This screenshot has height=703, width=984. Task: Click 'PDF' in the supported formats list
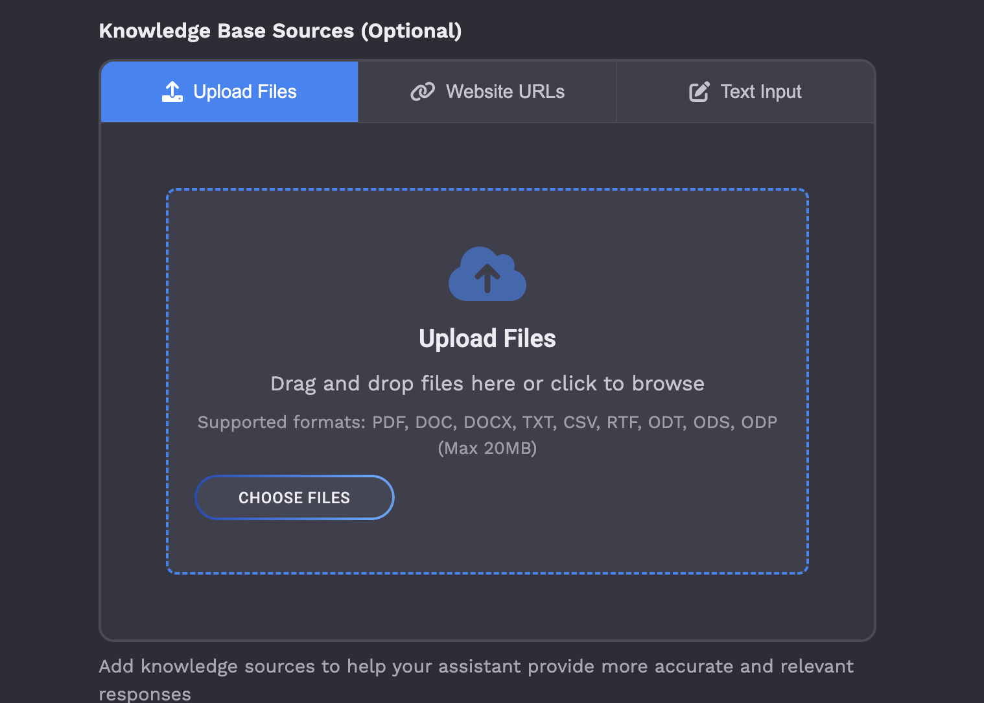389,422
